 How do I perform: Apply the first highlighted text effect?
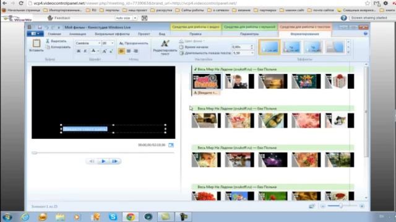pos(270,47)
